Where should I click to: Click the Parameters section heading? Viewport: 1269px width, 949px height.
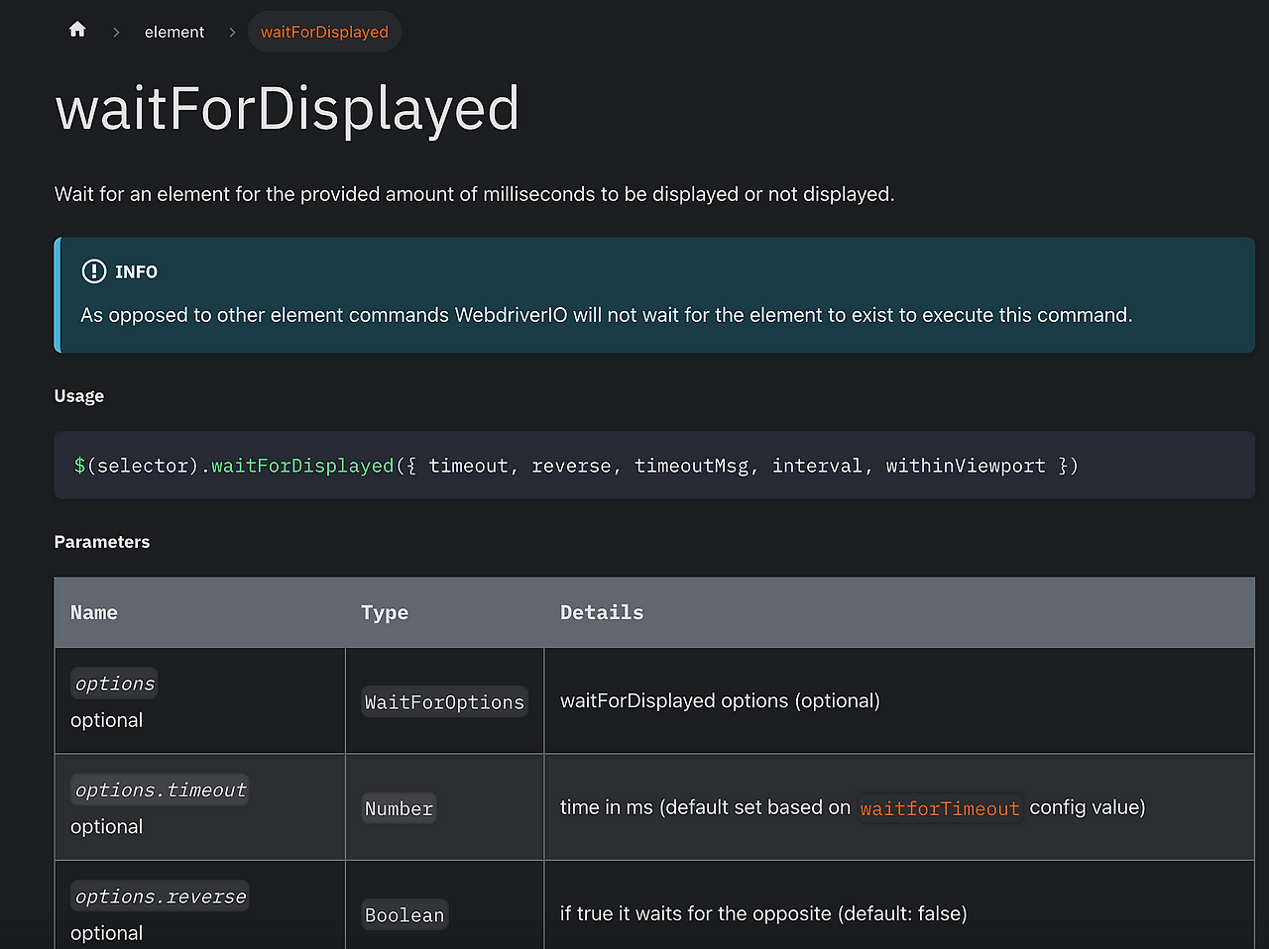(x=102, y=542)
